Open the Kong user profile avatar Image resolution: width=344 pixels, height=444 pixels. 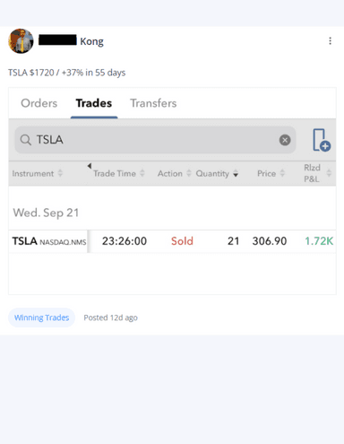pos(21,41)
